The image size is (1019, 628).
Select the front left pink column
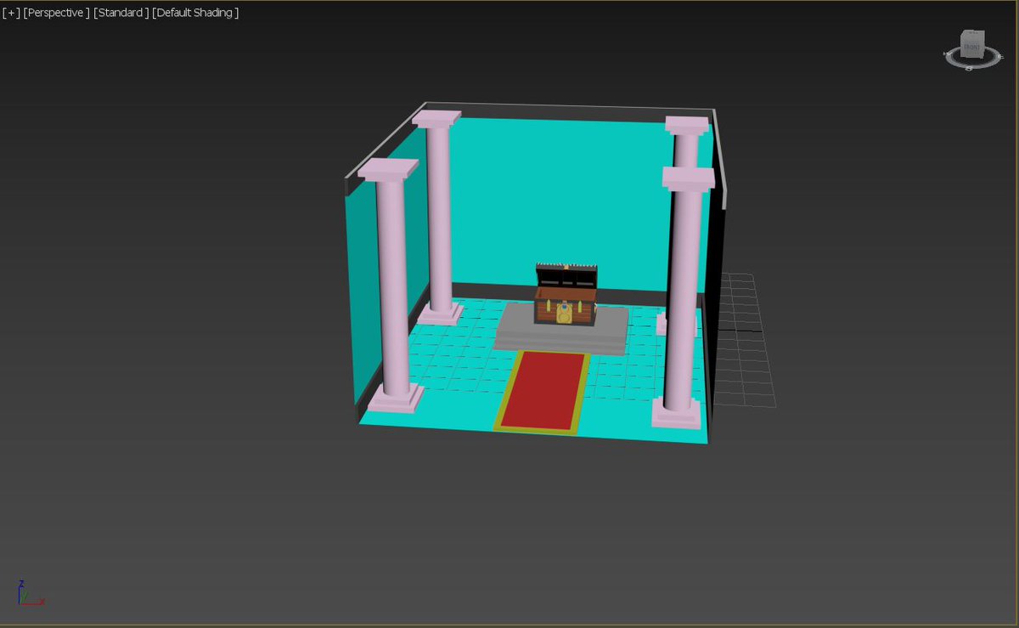(391, 286)
